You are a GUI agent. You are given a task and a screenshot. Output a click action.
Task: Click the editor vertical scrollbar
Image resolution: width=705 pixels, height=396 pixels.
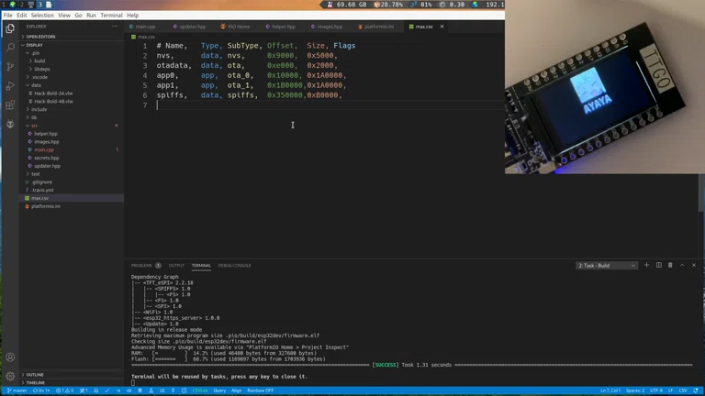click(x=701, y=193)
